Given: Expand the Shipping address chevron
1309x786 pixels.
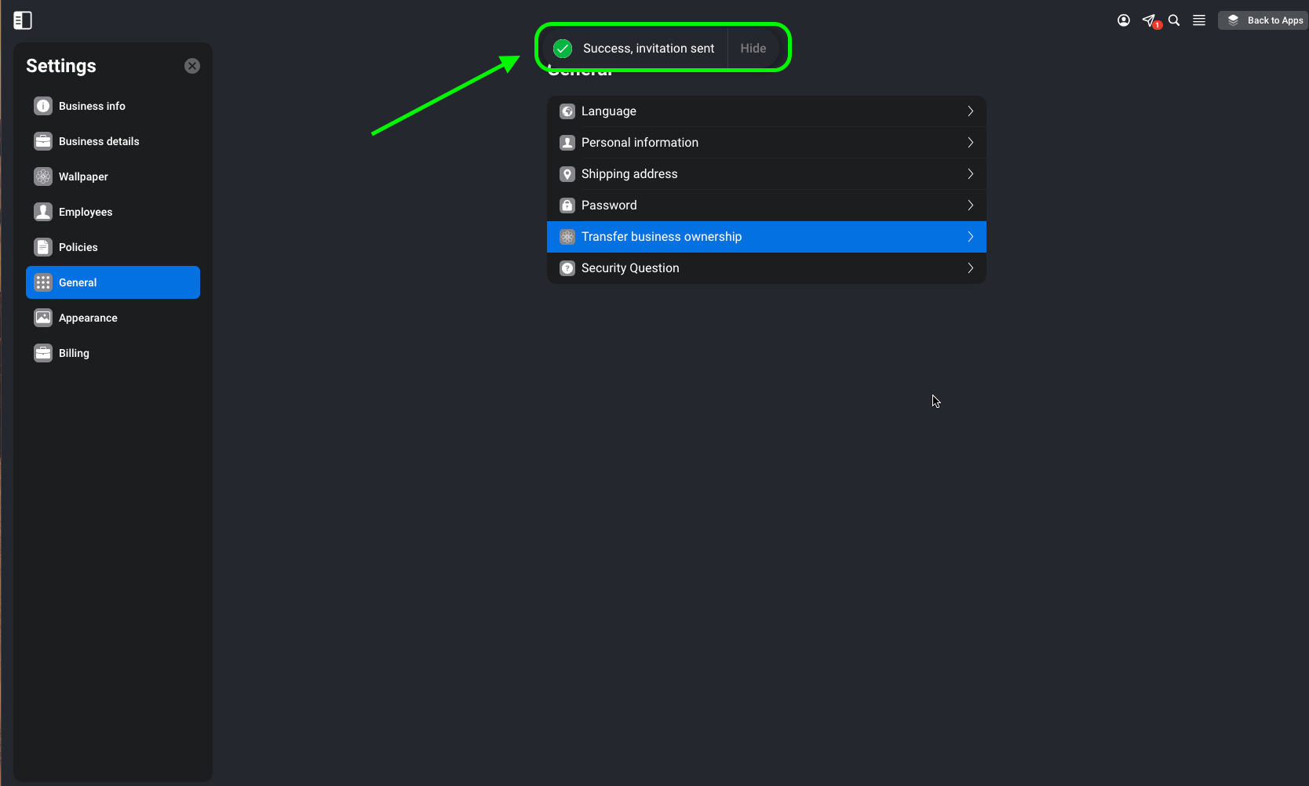Looking at the screenshot, I should click(x=971, y=174).
